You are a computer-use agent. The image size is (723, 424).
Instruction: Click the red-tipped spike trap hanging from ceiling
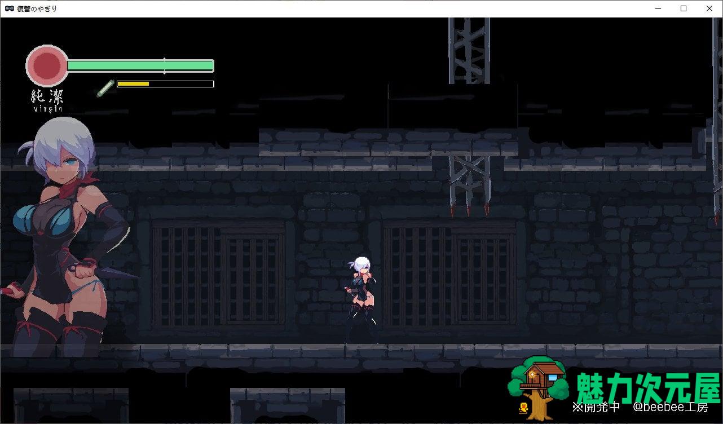click(469, 186)
